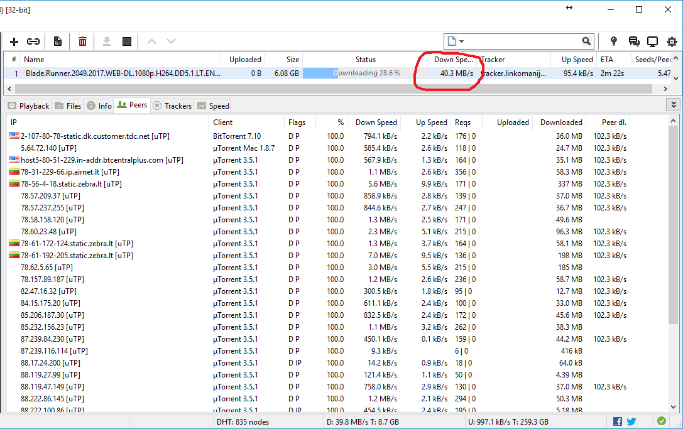This screenshot has height=429, width=683.
Task: Switch to the Info tab
Action: point(99,106)
